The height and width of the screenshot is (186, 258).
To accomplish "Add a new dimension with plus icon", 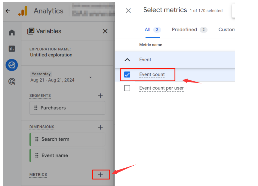I will pyautogui.click(x=100, y=127).
